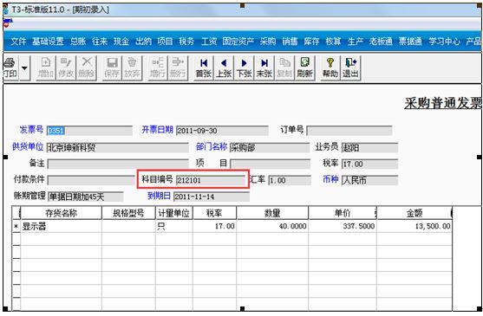
Task: Open the 往来 menu
Action: pos(100,42)
